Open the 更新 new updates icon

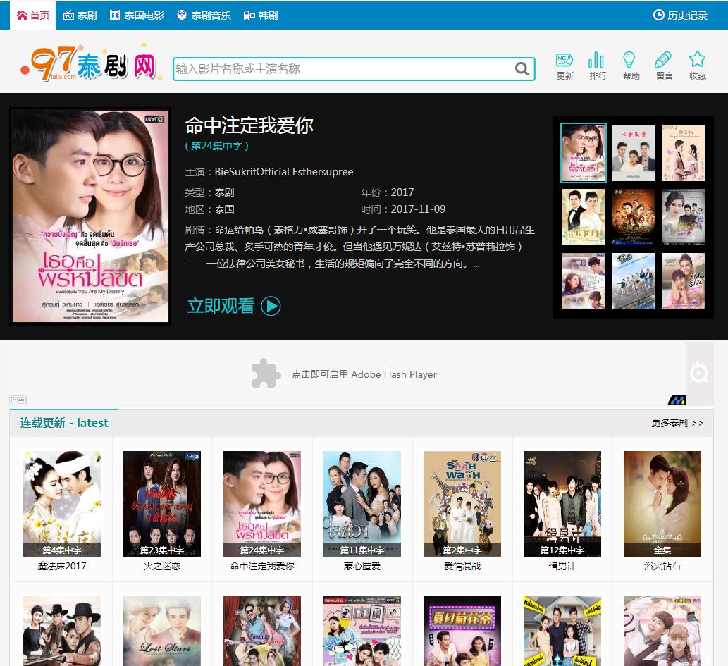(x=564, y=66)
